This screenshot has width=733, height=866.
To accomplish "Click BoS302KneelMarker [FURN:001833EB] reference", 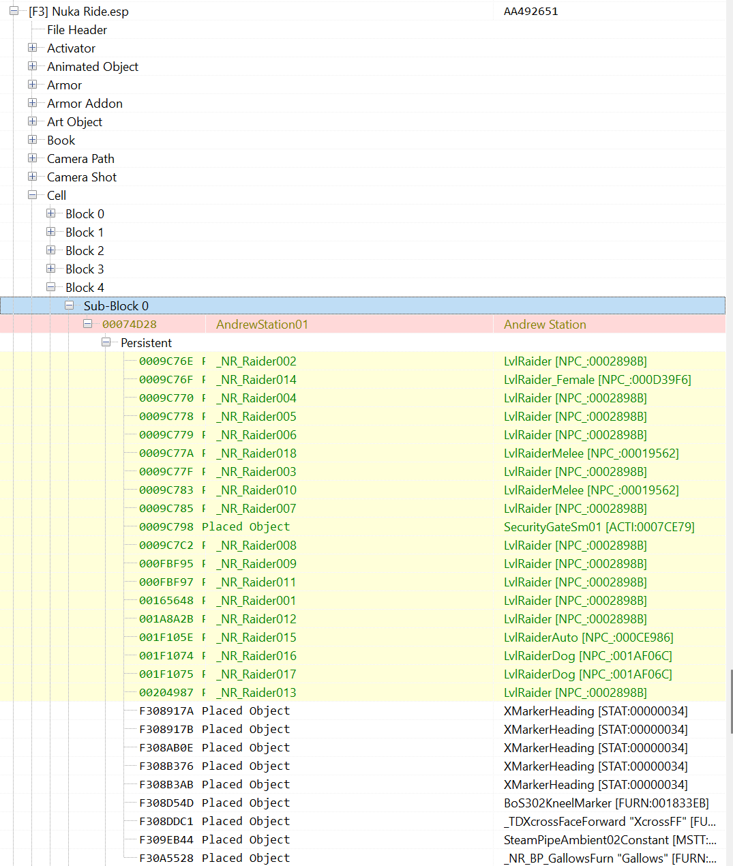I will (606, 803).
